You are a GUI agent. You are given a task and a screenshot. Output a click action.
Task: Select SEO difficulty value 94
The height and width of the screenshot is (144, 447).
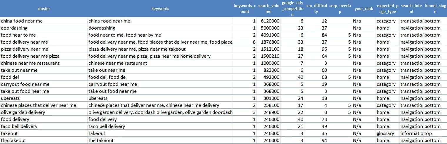point(316,140)
